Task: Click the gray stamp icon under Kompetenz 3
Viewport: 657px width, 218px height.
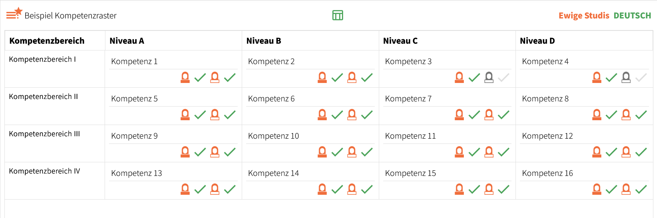Action: (489, 77)
